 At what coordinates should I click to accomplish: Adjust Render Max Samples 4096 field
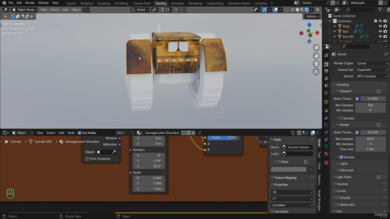click(x=370, y=139)
